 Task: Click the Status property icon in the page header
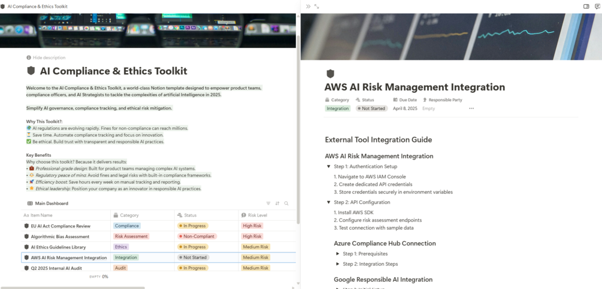(358, 100)
